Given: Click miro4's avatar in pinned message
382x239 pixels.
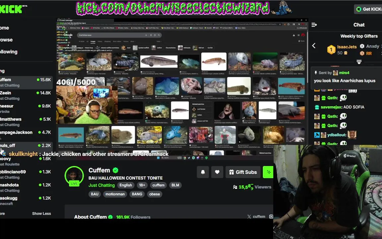Looking at the screenshot, I should 336,73.
